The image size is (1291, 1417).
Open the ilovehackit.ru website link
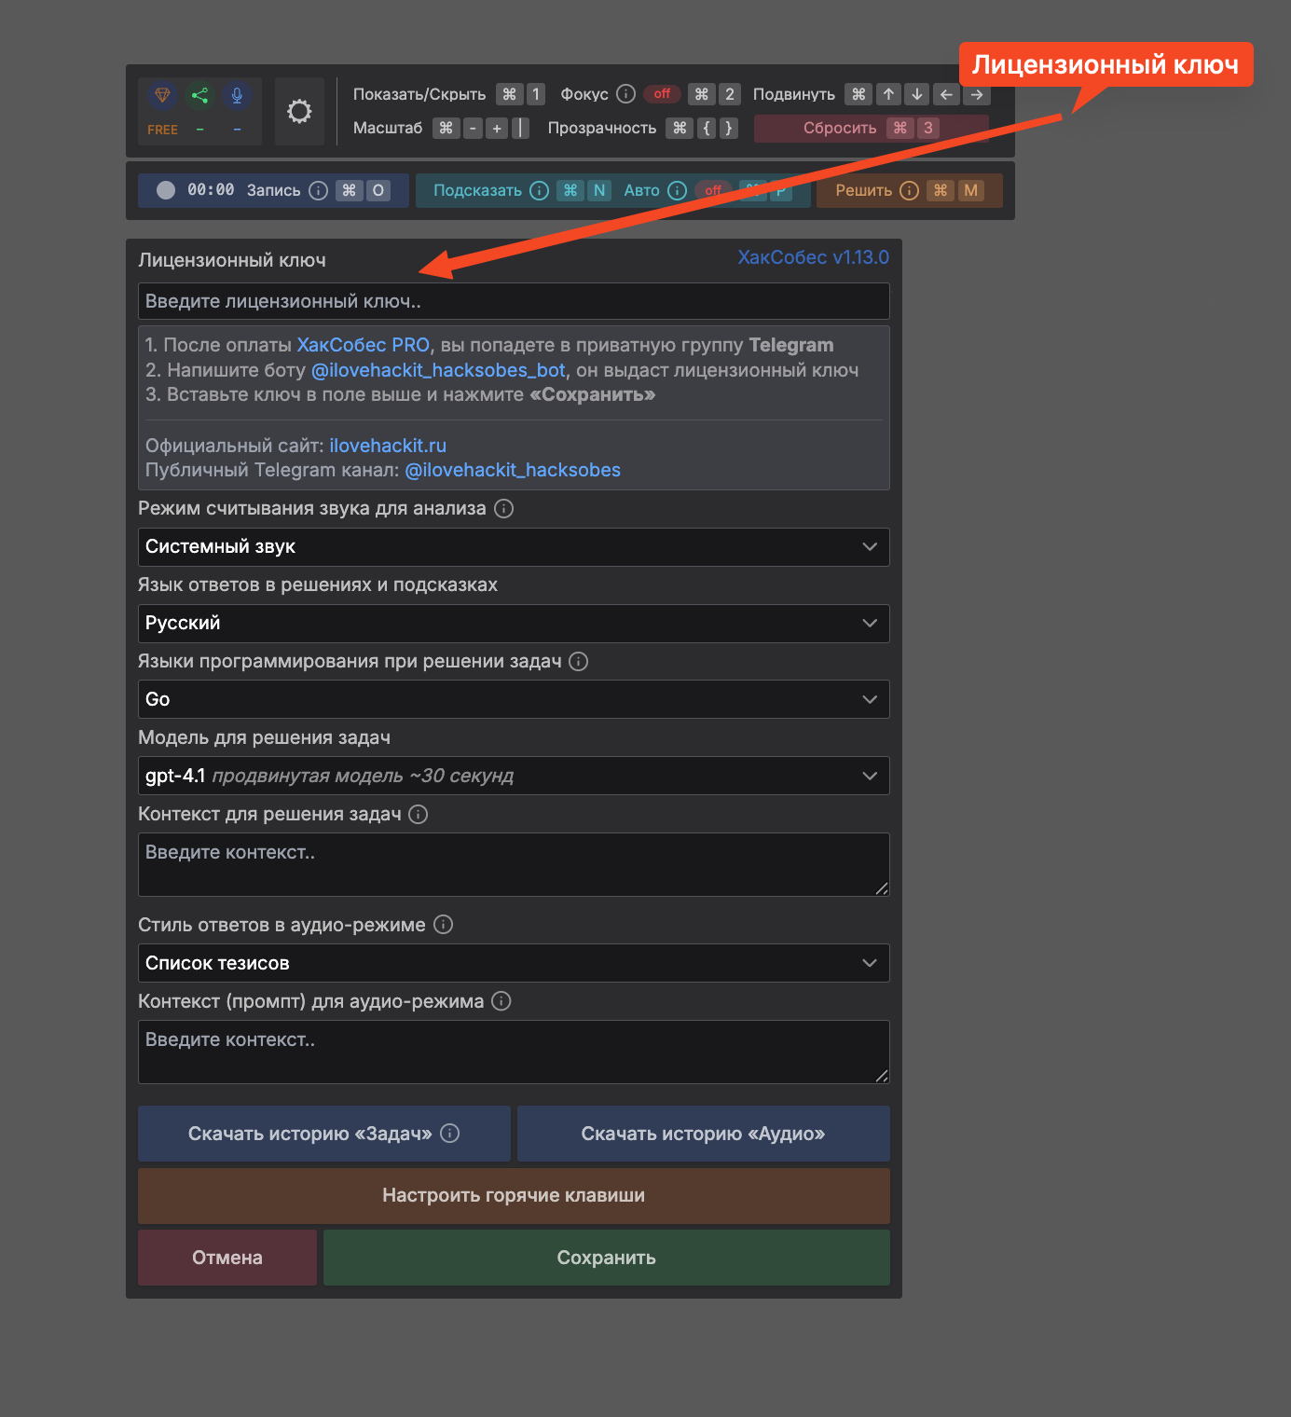tap(388, 446)
